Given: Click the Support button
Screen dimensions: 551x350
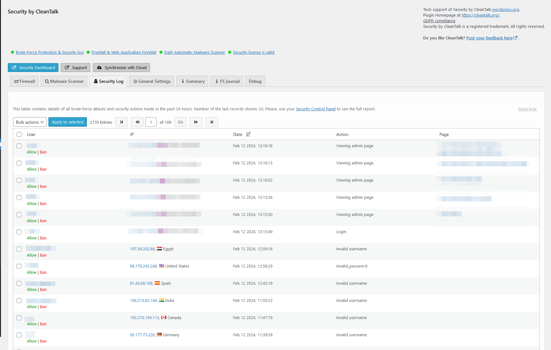Looking at the screenshot, I should coord(76,67).
